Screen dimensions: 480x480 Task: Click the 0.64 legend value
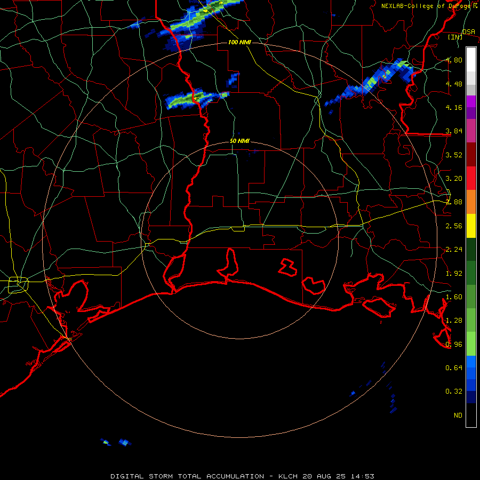454,367
